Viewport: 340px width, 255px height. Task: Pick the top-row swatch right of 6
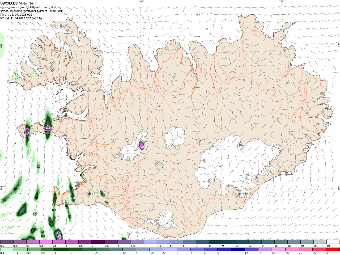[189, 242]
